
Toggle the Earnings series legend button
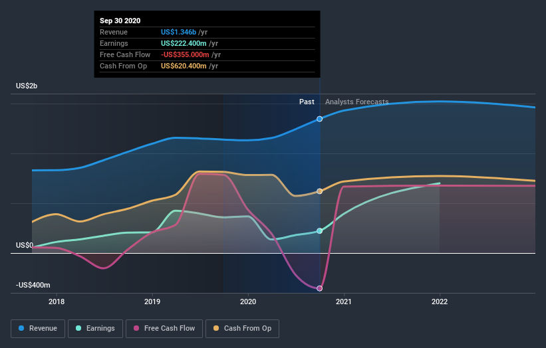95,329
